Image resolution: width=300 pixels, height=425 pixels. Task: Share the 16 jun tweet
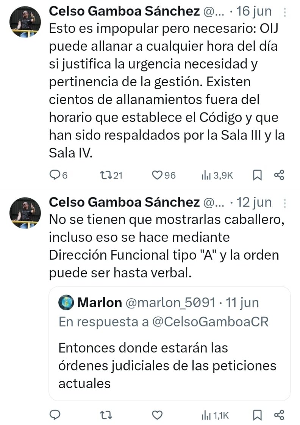click(279, 175)
